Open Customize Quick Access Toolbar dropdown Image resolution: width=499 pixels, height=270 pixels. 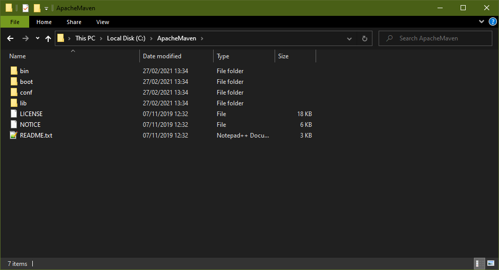tap(46, 9)
